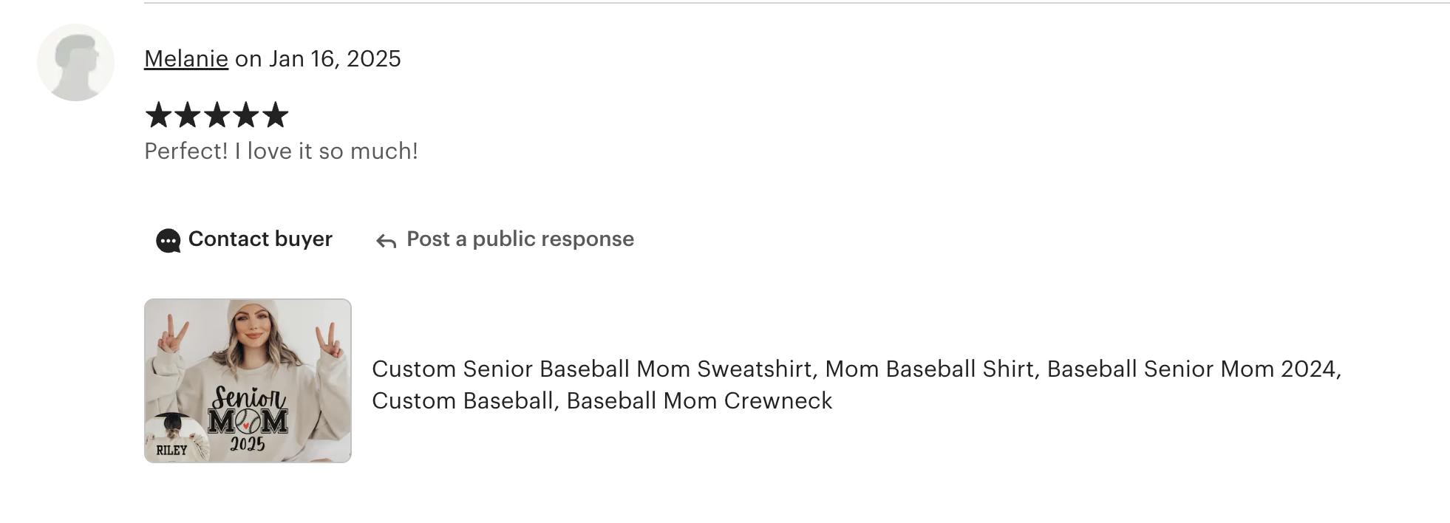Select the third rating star
This screenshot has height=523, width=1450.
pyautogui.click(x=217, y=115)
